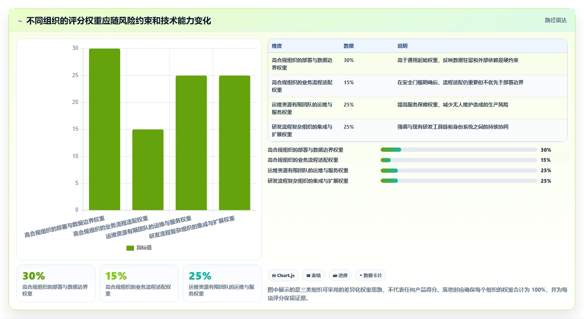Viewport: 584px width, 319px height.
Task: Open the teal 25% data card
Action: [x=222, y=283]
